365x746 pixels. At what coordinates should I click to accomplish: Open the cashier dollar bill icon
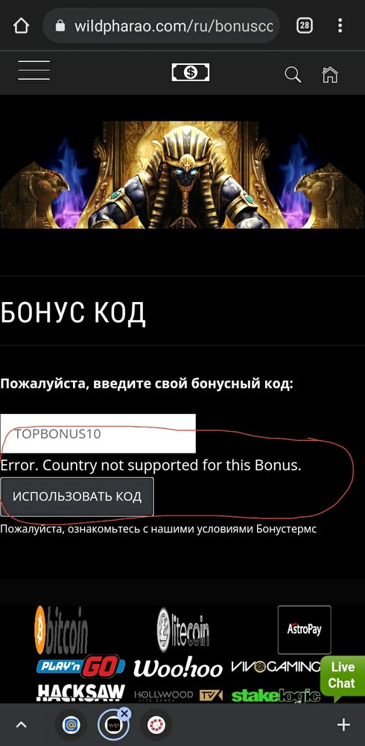coord(191,72)
